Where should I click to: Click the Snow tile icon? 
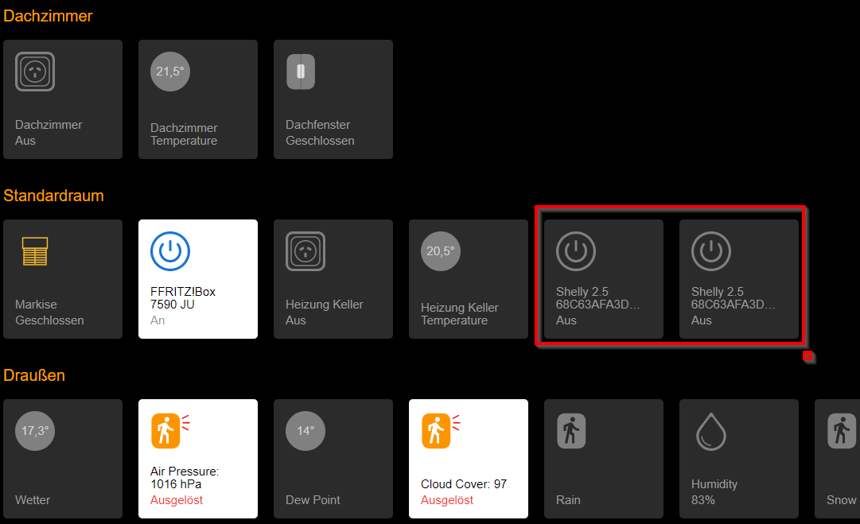pyautogui.click(x=841, y=431)
